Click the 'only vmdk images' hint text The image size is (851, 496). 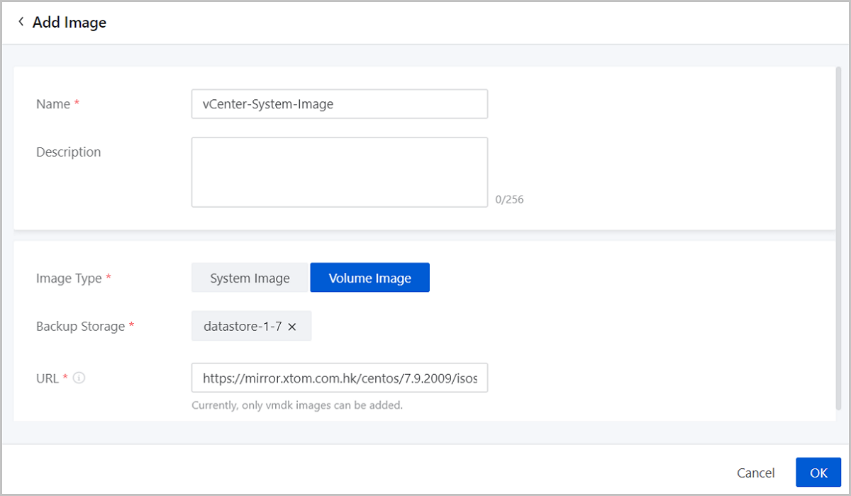297,406
